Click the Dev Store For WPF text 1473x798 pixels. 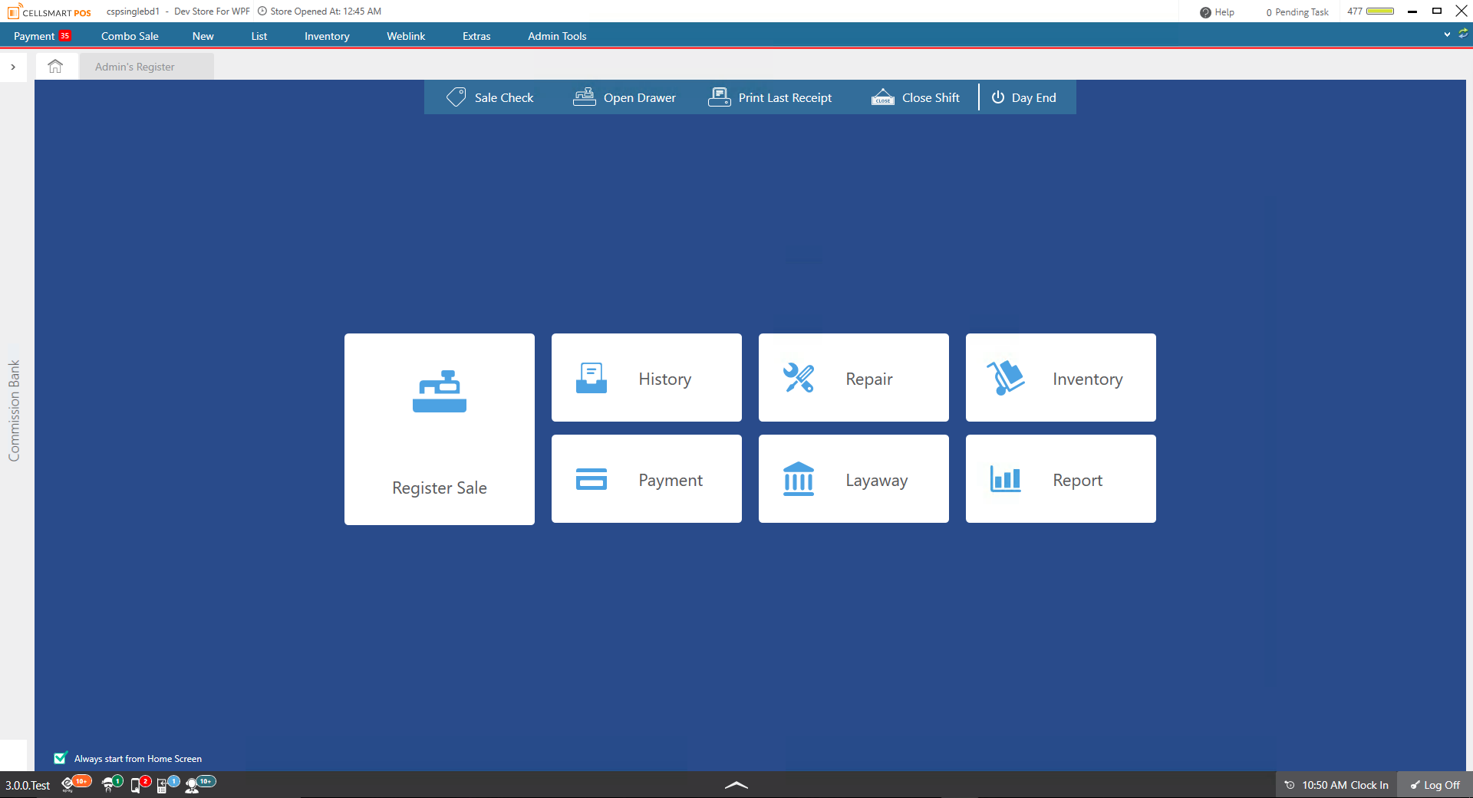212,11
